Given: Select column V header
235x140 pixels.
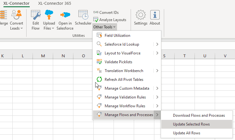Looking at the screenshot, I should coord(225,56).
